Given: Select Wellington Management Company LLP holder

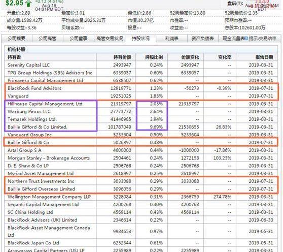Looking at the screenshot, I should point(49,197).
